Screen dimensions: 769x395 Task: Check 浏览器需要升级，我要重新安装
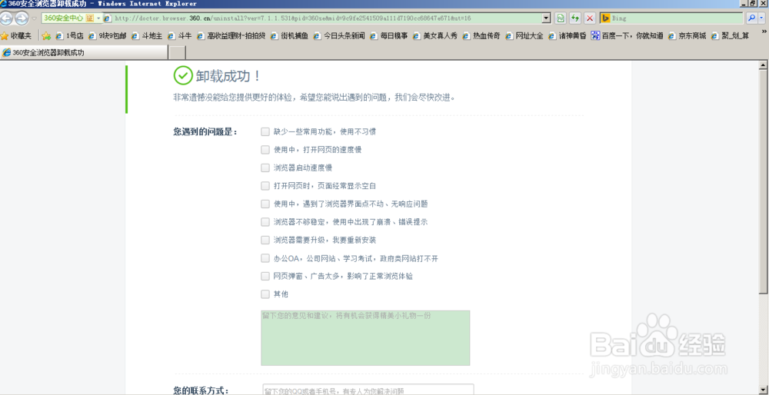click(x=265, y=240)
